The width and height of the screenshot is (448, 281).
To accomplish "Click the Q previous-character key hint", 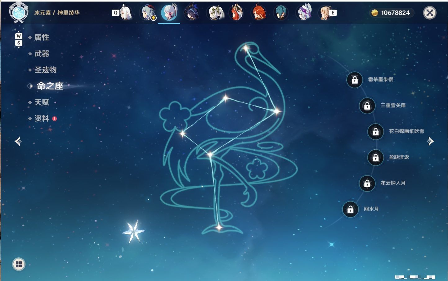I will pos(115,13).
